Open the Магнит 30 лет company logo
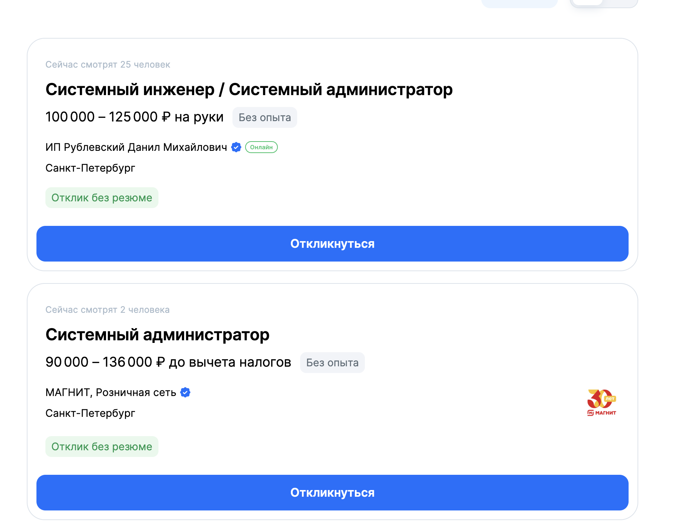The height and width of the screenshot is (532, 700). point(601,403)
